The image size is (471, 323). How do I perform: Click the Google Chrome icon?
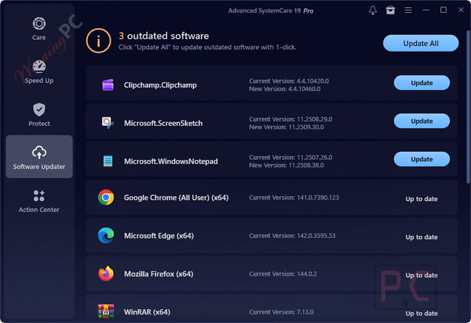(106, 197)
